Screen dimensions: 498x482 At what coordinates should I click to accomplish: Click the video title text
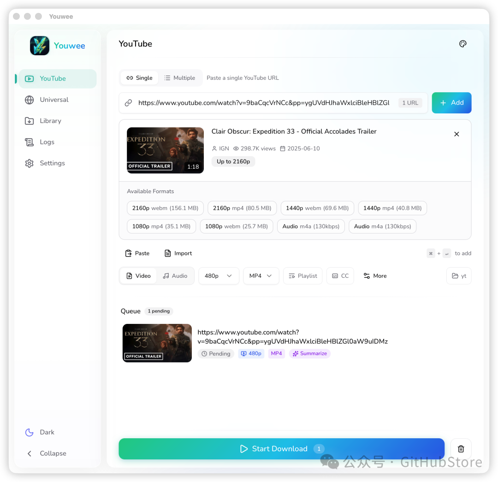[294, 131]
